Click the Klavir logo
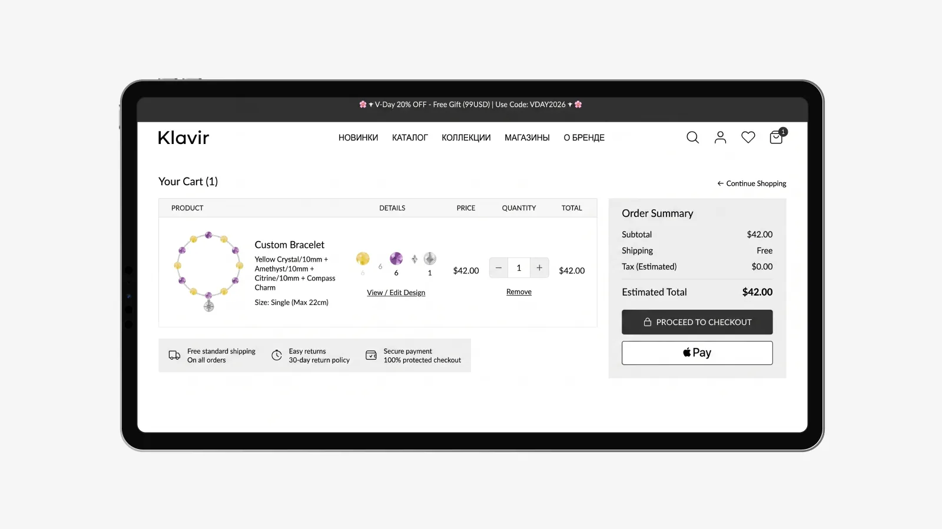This screenshot has width=942, height=529. 184,138
